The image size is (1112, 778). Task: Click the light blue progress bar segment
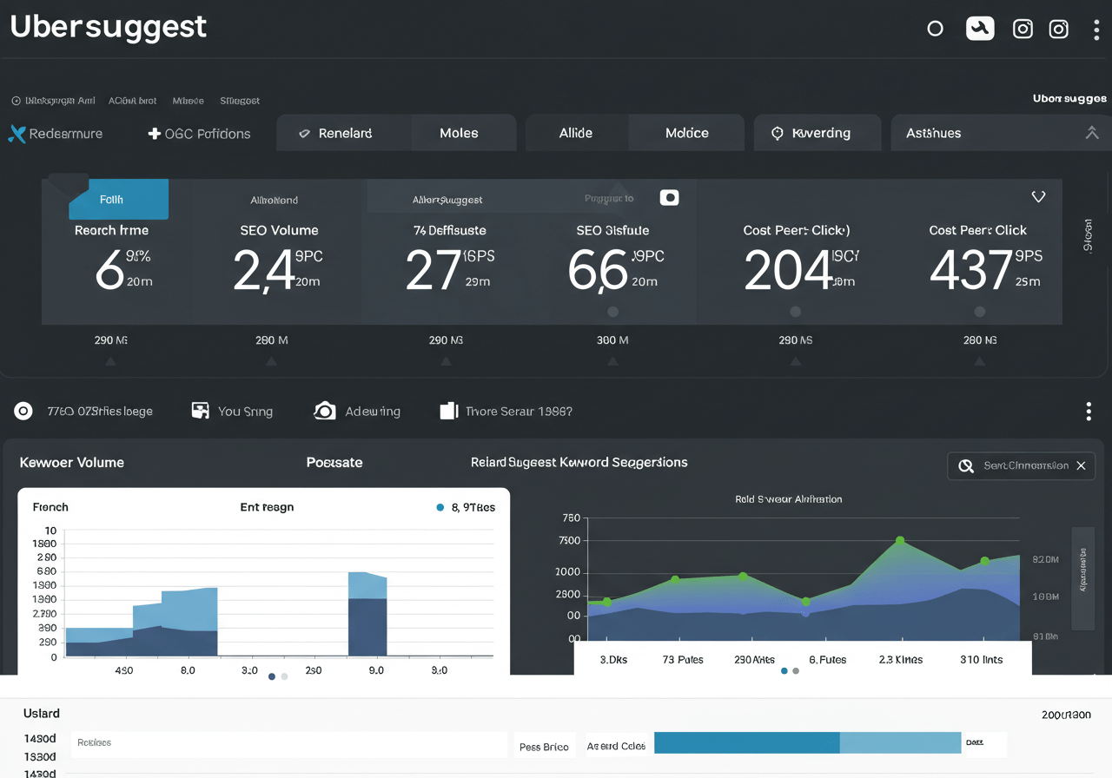(x=901, y=743)
